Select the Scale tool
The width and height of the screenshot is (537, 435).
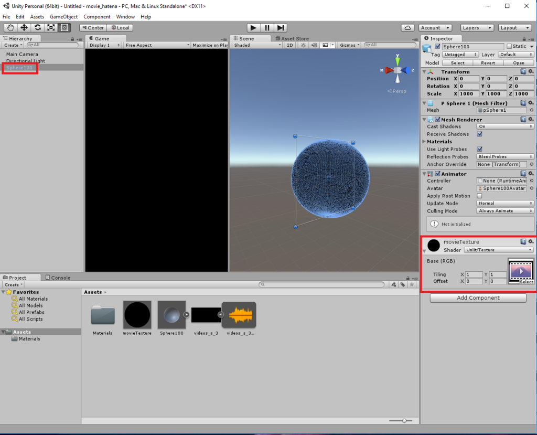[x=51, y=28]
